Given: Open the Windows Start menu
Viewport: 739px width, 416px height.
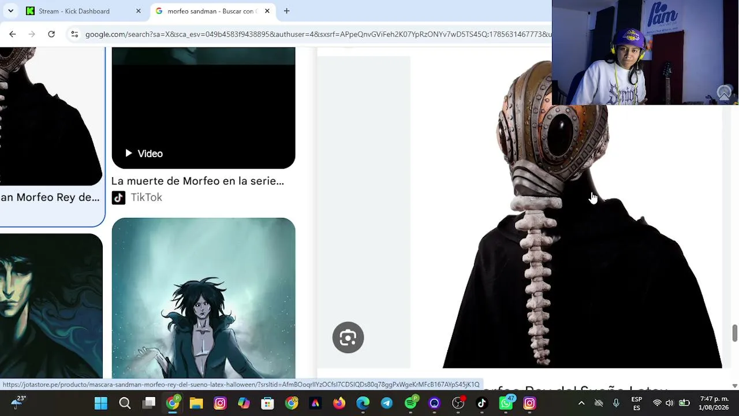Looking at the screenshot, I should pos(101,403).
